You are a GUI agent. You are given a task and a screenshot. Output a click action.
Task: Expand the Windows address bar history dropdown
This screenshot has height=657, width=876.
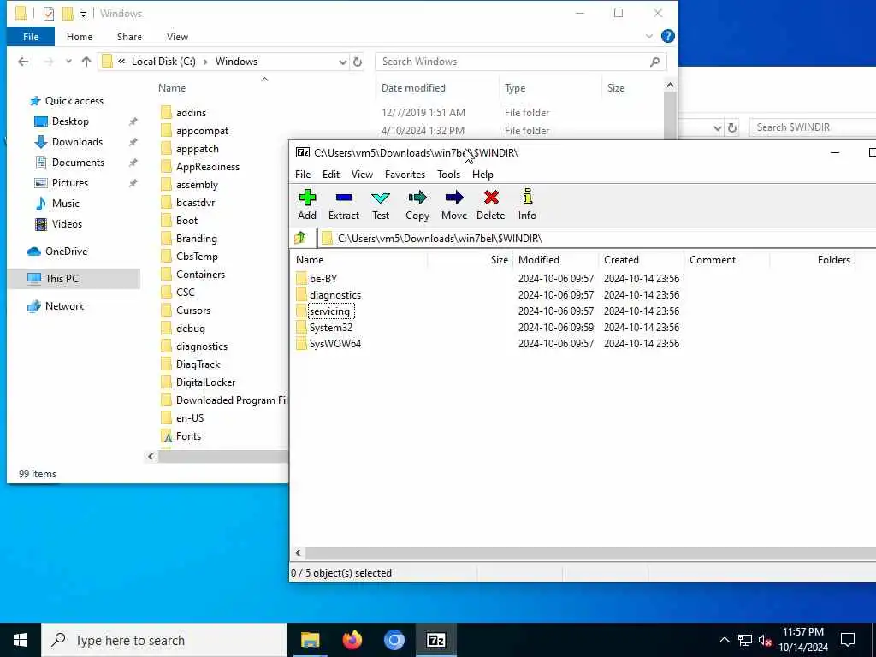(342, 62)
